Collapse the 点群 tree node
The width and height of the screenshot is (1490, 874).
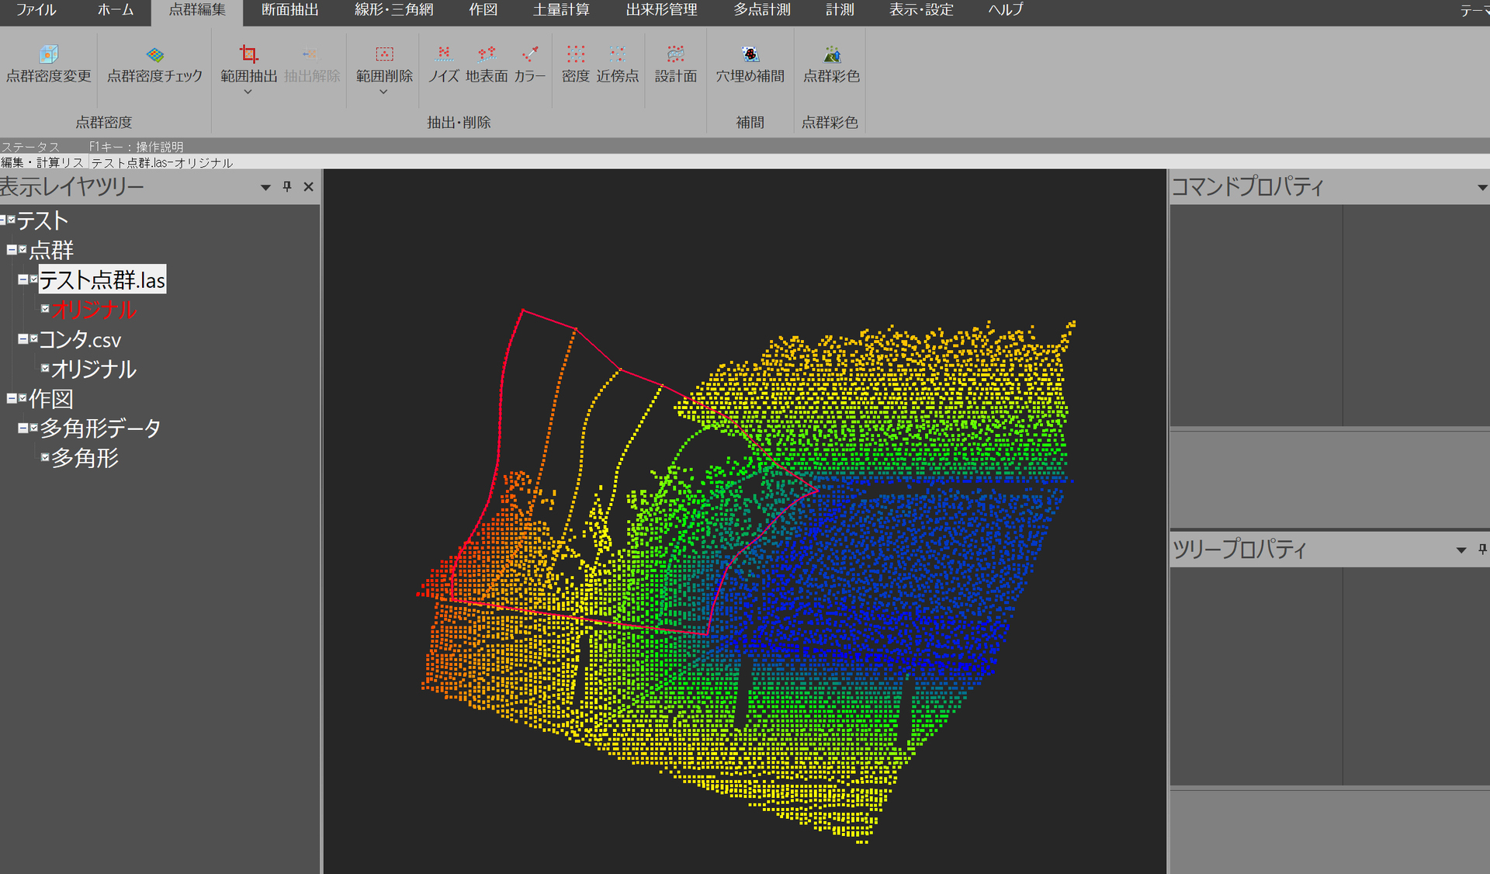pos(12,250)
